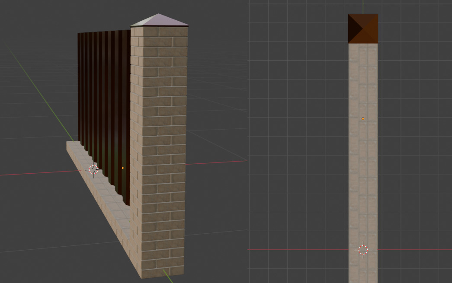Click the 3D cursor in the top-view viewport

(363, 250)
